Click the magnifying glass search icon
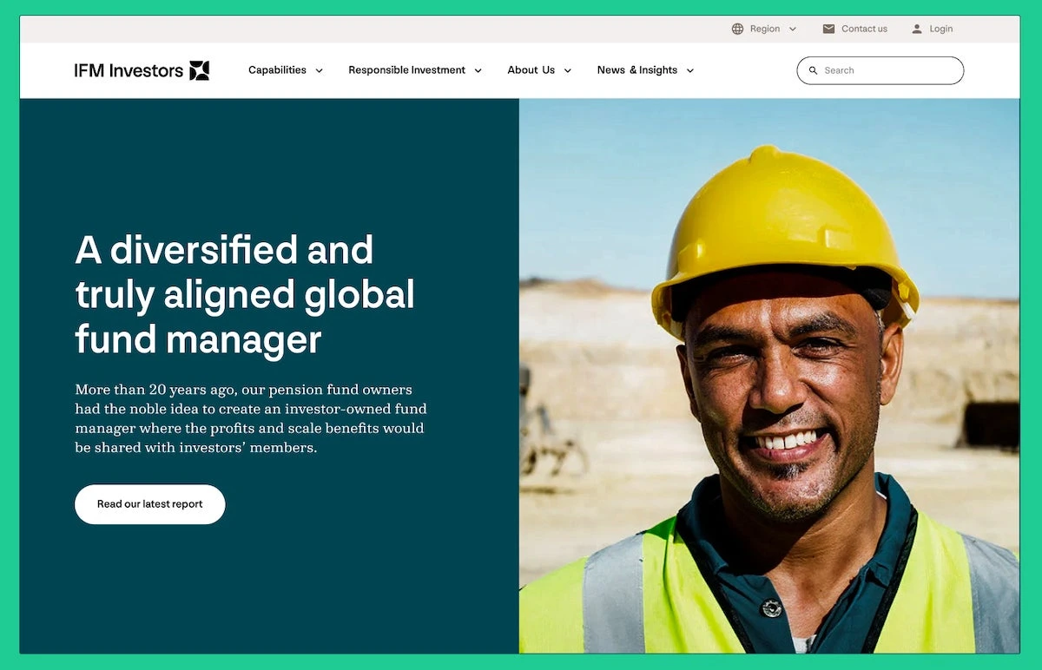1042x670 pixels. [813, 70]
